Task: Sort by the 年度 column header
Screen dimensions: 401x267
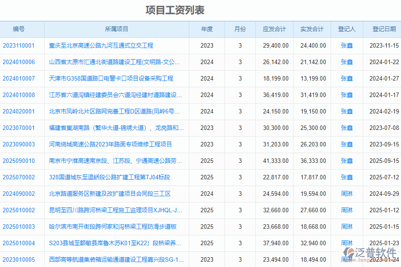Action: click(x=206, y=29)
